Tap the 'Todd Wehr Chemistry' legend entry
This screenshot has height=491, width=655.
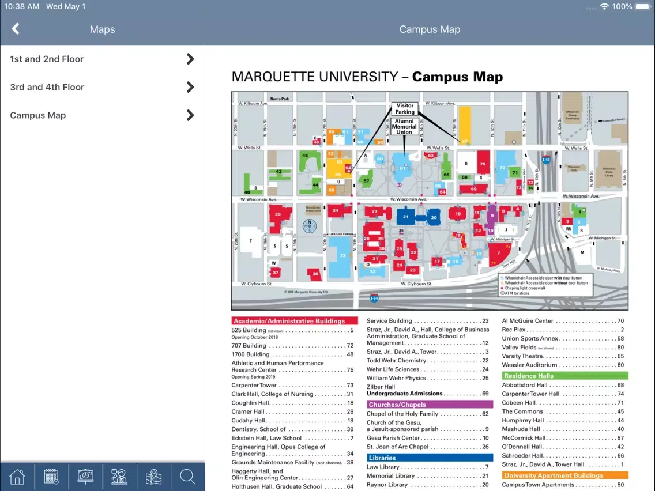[x=428, y=360]
